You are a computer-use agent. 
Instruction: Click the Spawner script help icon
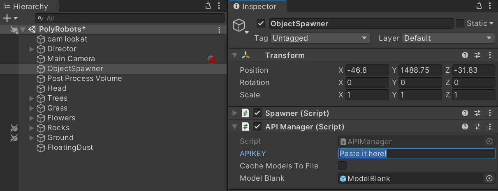(x=465, y=113)
